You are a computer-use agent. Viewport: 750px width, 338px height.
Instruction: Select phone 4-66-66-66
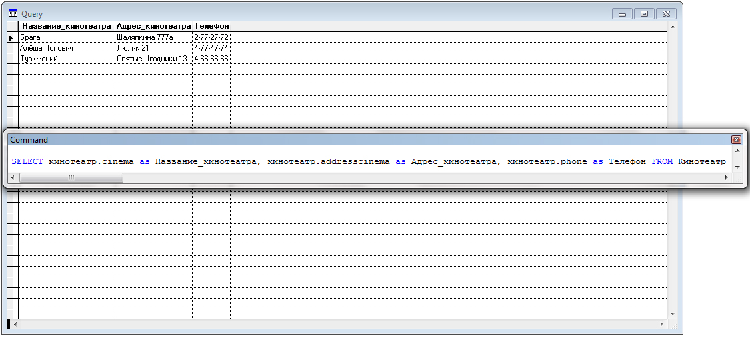211,58
